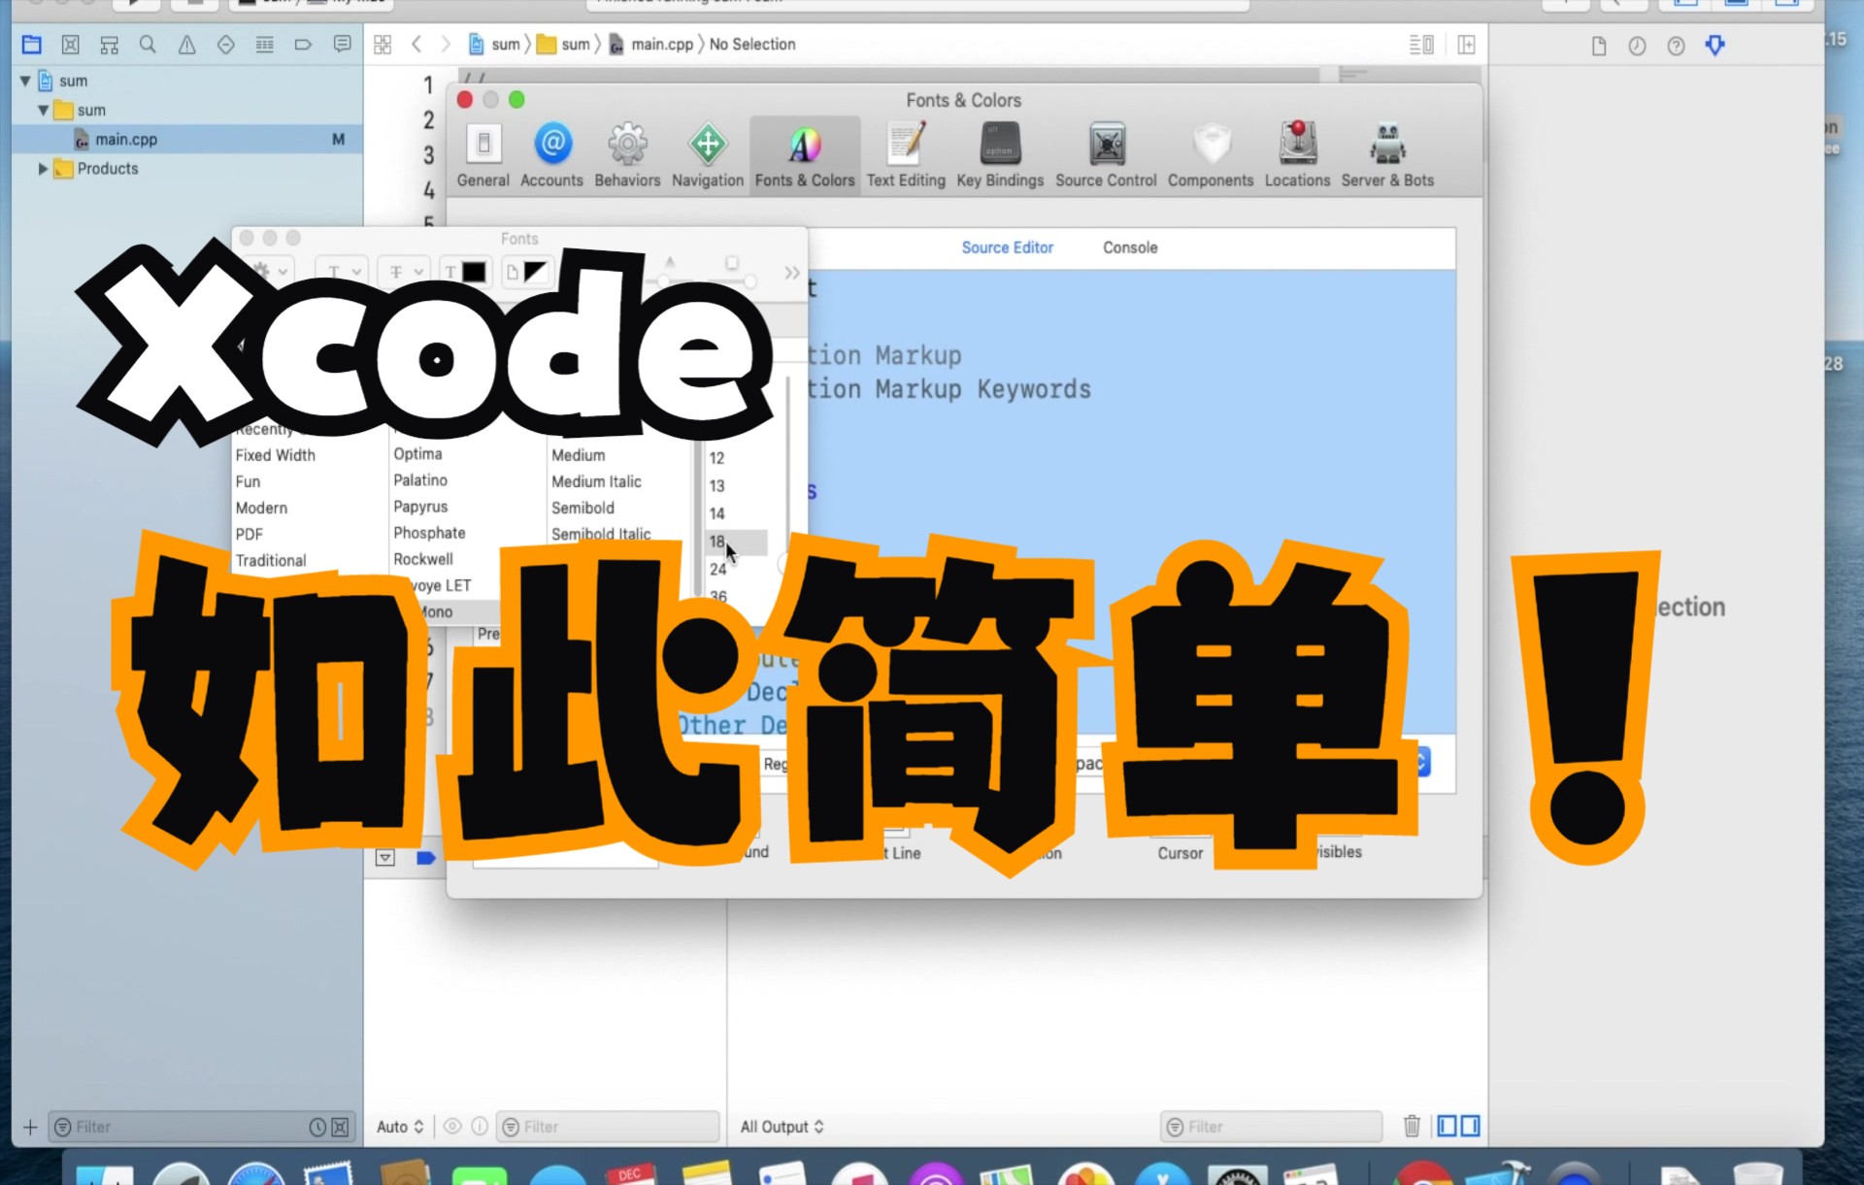Image resolution: width=1864 pixels, height=1185 pixels.
Task: Choose the Optima font family
Action: (x=417, y=453)
